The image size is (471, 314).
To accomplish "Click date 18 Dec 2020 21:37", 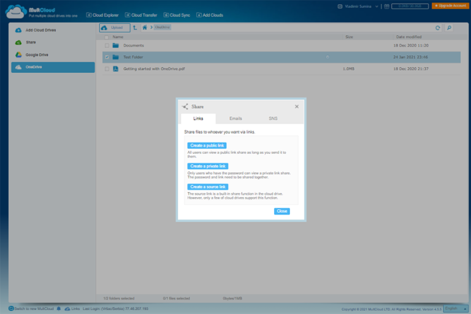I will click(x=411, y=69).
